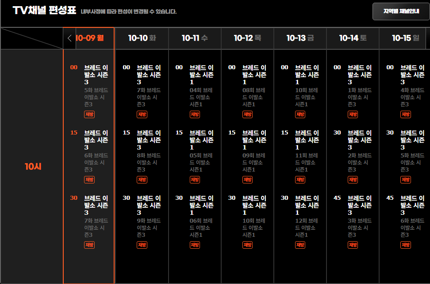
Task: Click 재방 badge on Saturday's 10:45 program
Action: [x=353, y=245]
